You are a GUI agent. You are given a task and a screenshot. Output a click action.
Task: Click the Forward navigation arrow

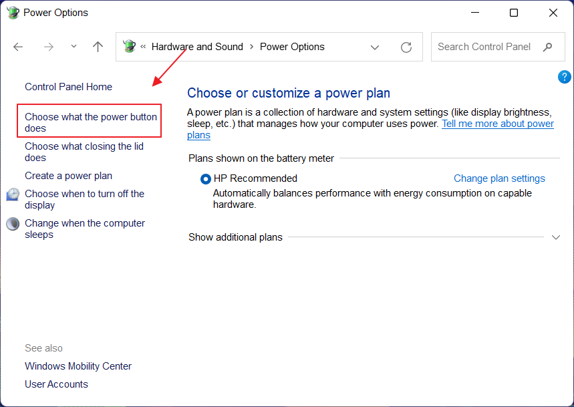[x=48, y=47]
